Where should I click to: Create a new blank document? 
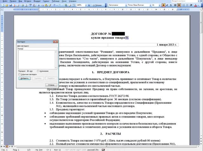[3, 5]
